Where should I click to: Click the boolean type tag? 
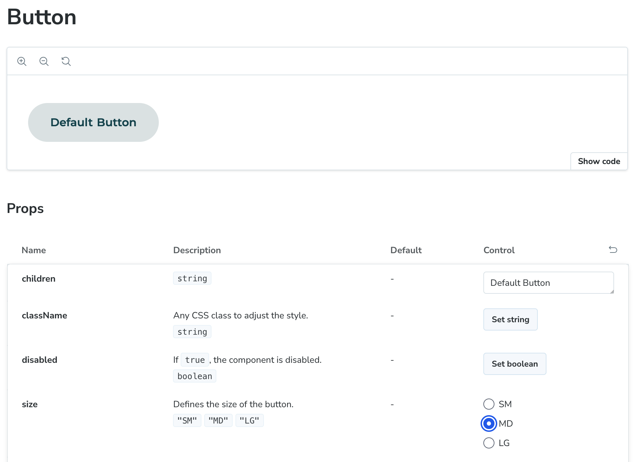point(195,376)
